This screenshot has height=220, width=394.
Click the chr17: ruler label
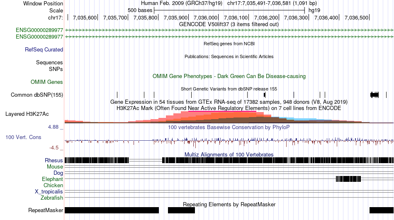pyautogui.click(x=56, y=17)
